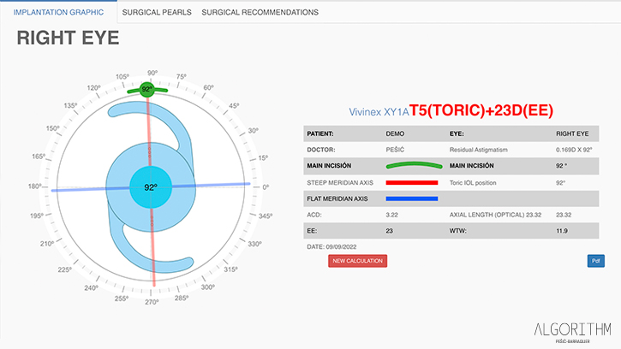The height and width of the screenshot is (349, 621).
Task: Click the New Calculation button
Action: (358, 261)
